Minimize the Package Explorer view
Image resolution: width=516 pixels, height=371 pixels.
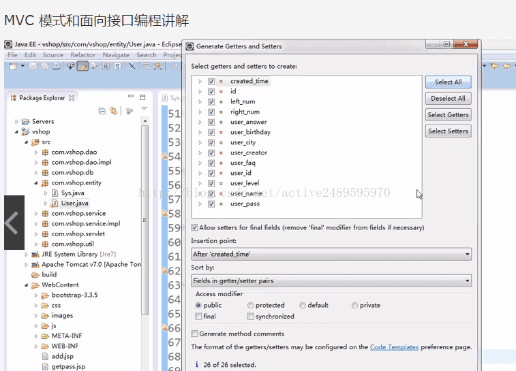pyautogui.click(x=131, y=96)
